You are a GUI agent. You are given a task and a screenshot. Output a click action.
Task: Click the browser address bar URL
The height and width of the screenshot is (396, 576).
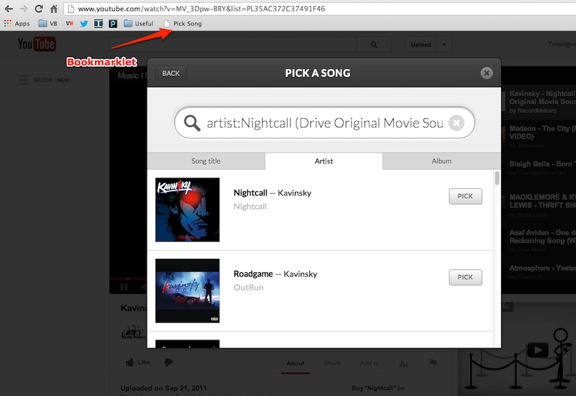pos(201,9)
